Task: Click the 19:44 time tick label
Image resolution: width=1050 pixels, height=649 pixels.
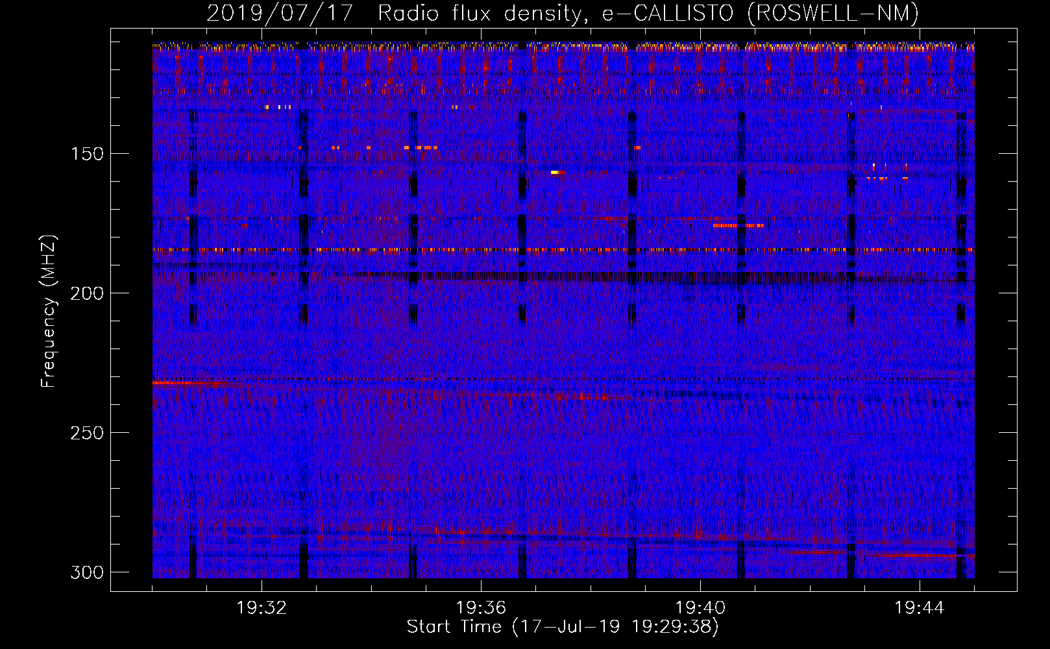Action: [920, 608]
